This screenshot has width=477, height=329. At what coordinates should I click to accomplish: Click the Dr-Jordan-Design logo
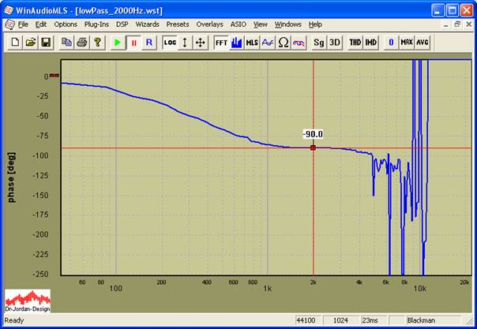click(x=28, y=301)
